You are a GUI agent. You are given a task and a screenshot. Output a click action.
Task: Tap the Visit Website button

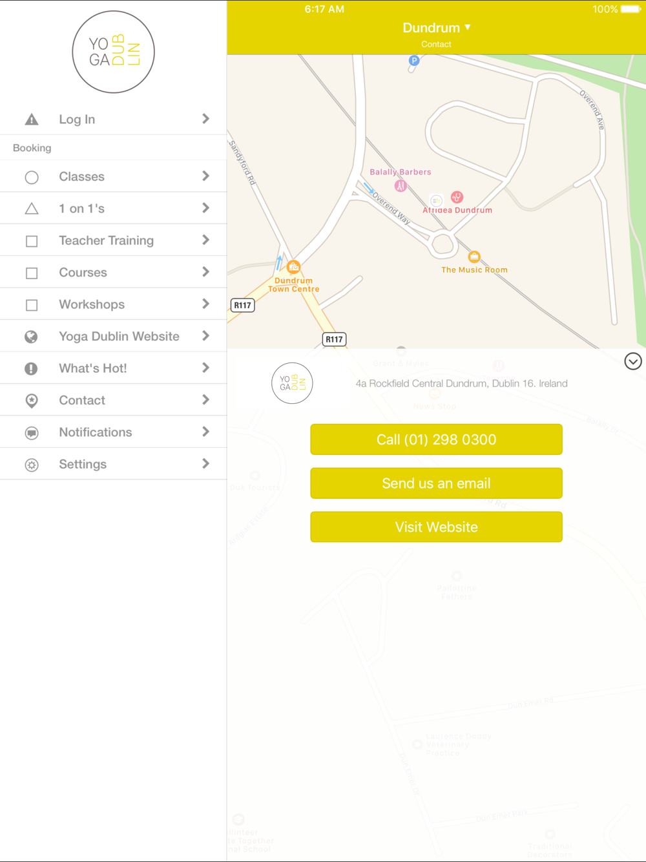pyautogui.click(x=436, y=527)
